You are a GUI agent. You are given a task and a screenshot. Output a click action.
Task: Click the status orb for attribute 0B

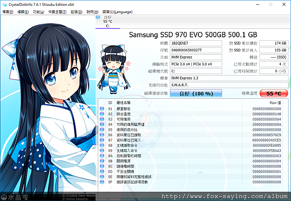(x=102, y=161)
